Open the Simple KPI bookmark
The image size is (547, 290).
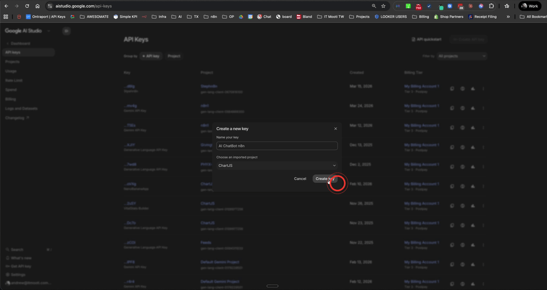point(125,16)
